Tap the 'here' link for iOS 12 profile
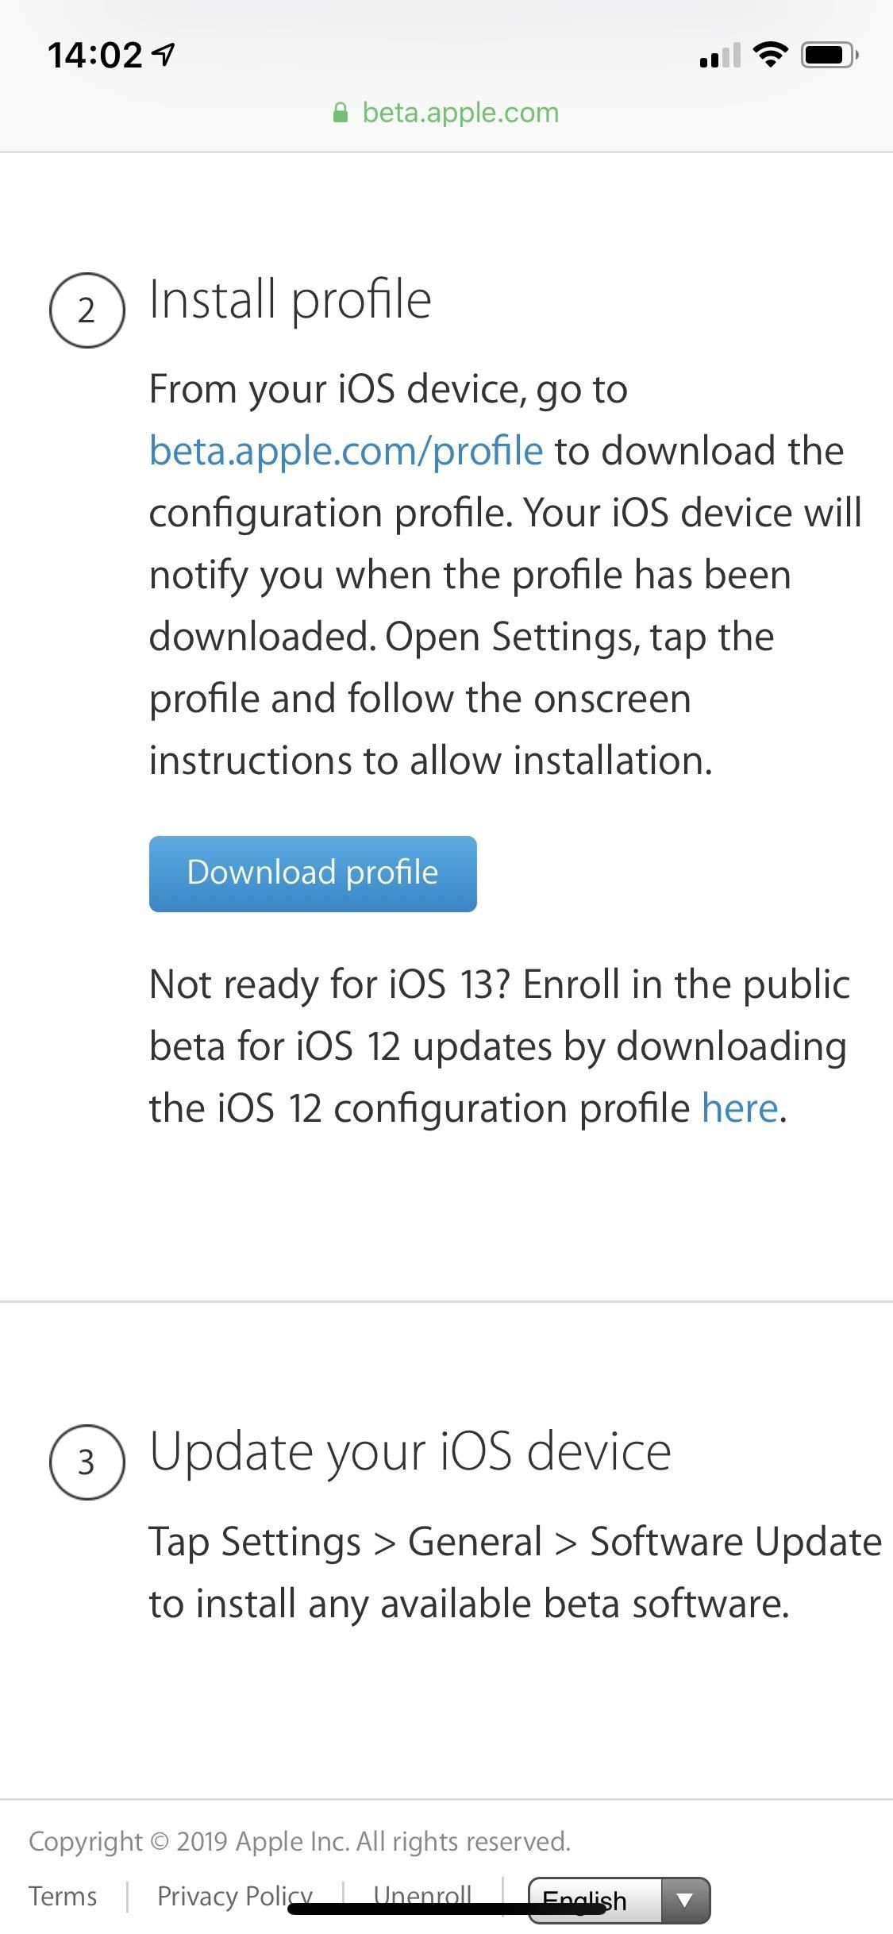Screen dimensions: 893x1934 [738, 1108]
